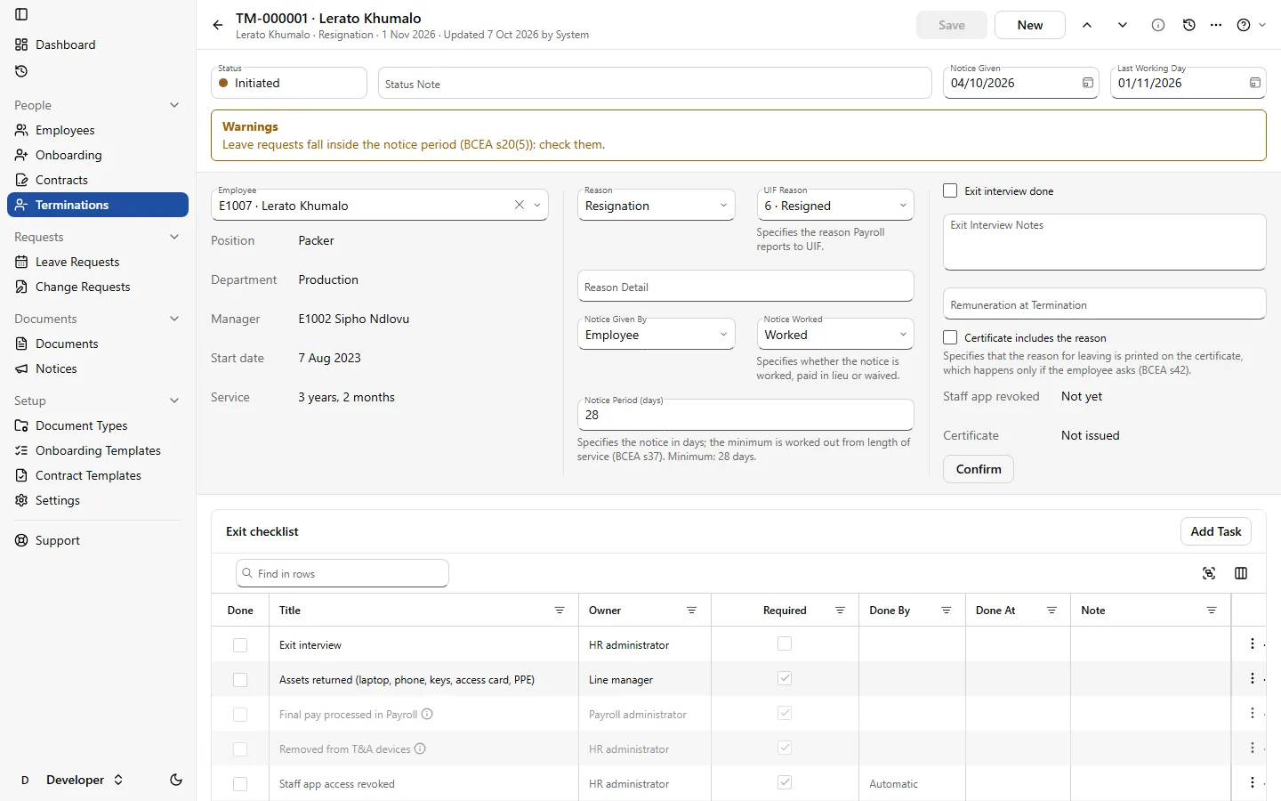Open calendar picker for Last Working Day

[x=1254, y=83]
